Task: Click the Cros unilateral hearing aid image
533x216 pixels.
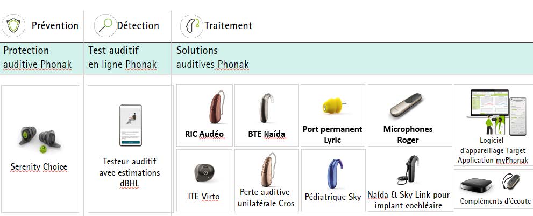Action: (x=267, y=169)
